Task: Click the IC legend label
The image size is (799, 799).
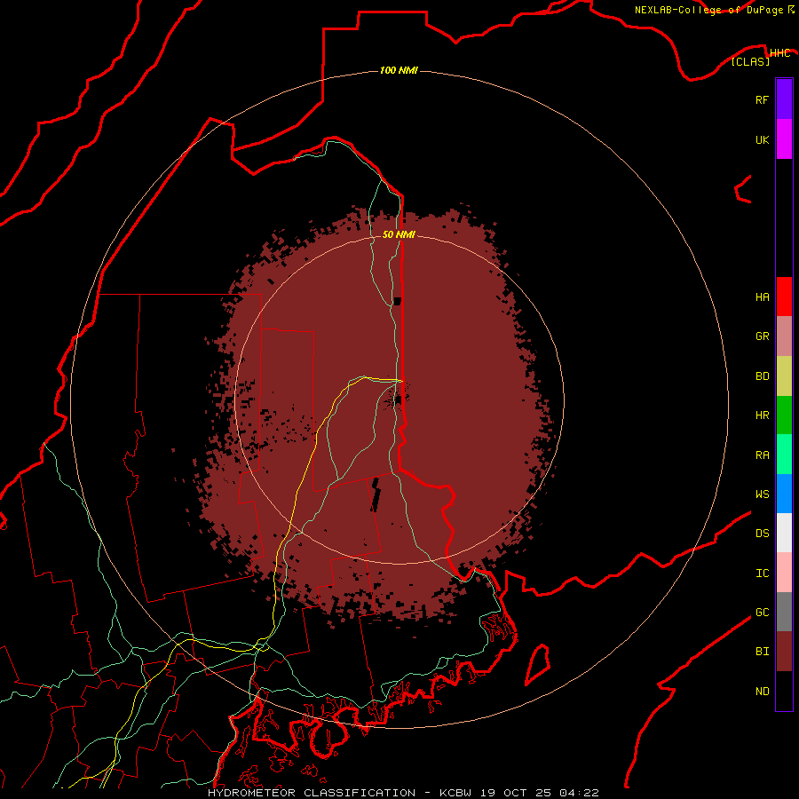Action: (x=762, y=574)
